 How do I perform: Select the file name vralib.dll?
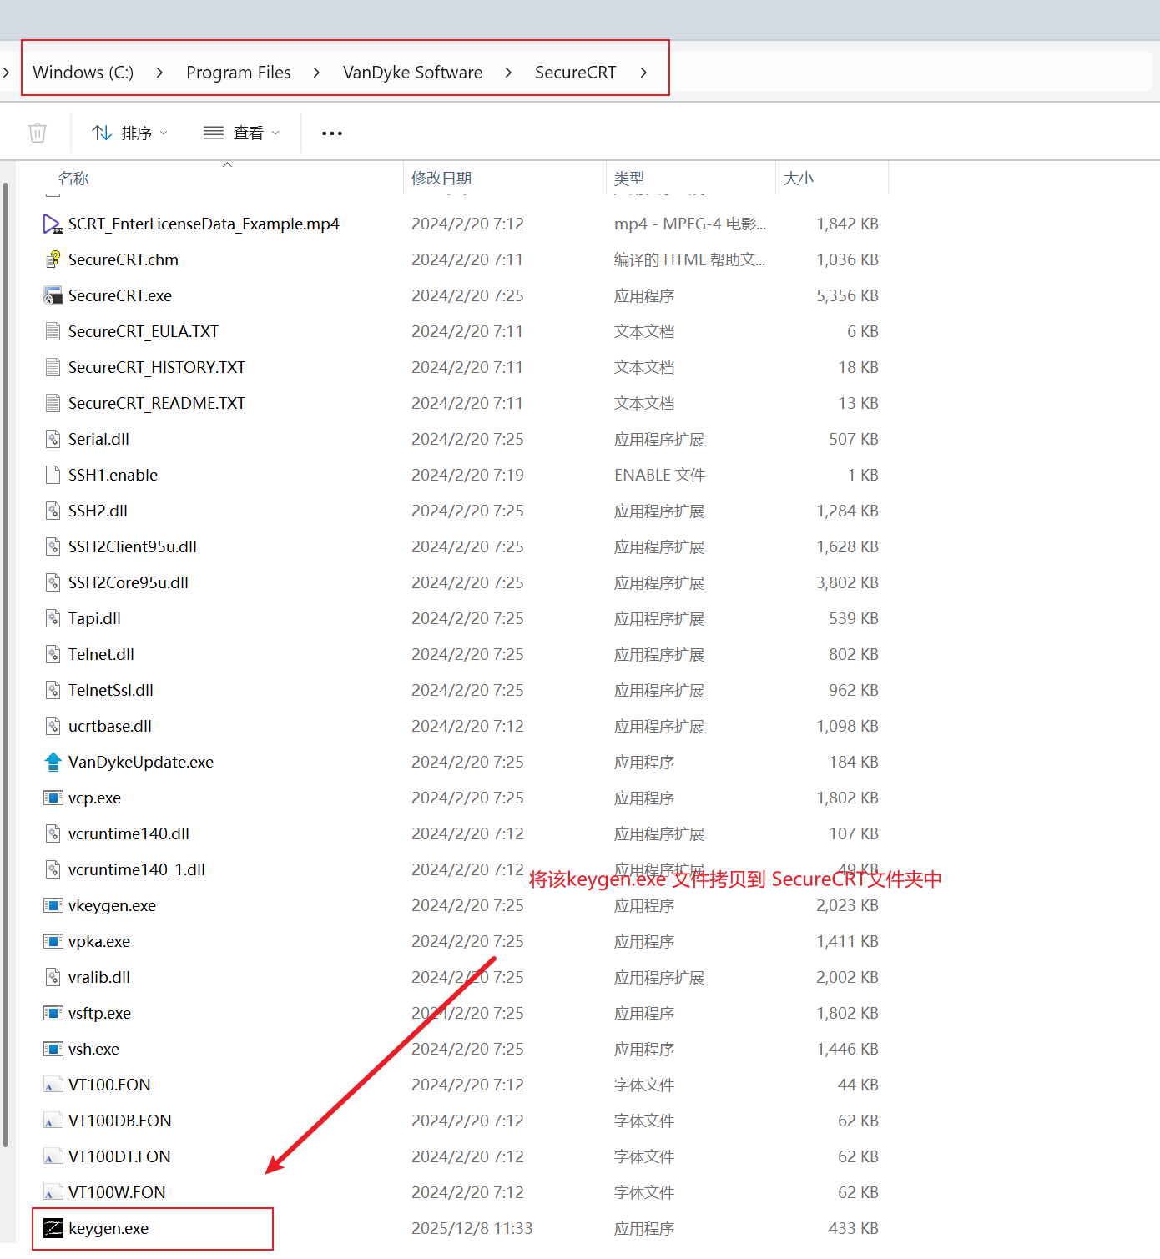(99, 977)
